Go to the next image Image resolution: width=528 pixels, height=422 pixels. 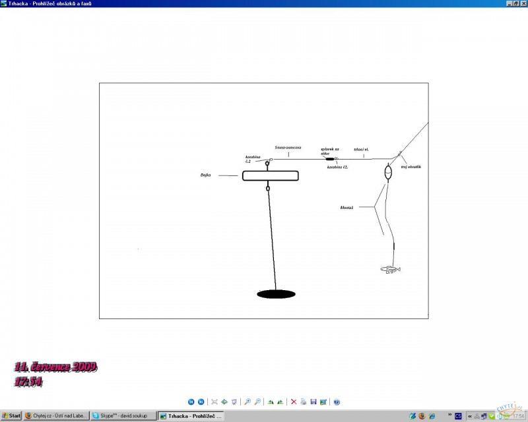(x=201, y=402)
